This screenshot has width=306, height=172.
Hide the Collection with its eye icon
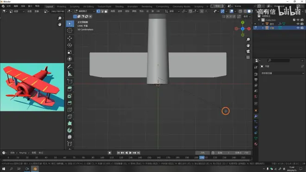pyautogui.click(x=298, y=20)
